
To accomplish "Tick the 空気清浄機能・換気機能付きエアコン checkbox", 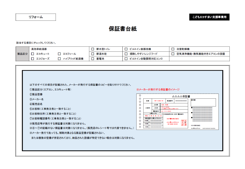I will 173,54.
